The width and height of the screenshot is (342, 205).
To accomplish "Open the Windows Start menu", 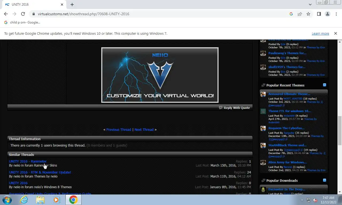I will [7, 200].
